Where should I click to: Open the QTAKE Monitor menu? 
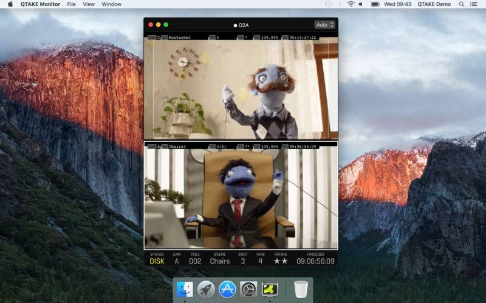40,4
